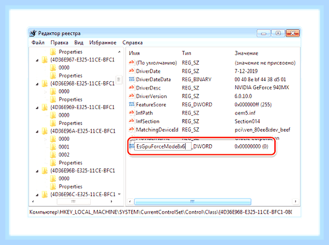Collapse the {4D36E967-E325-11CE-BFC1 key
This screenshot has height=245, width=329.
(x=37, y=60)
